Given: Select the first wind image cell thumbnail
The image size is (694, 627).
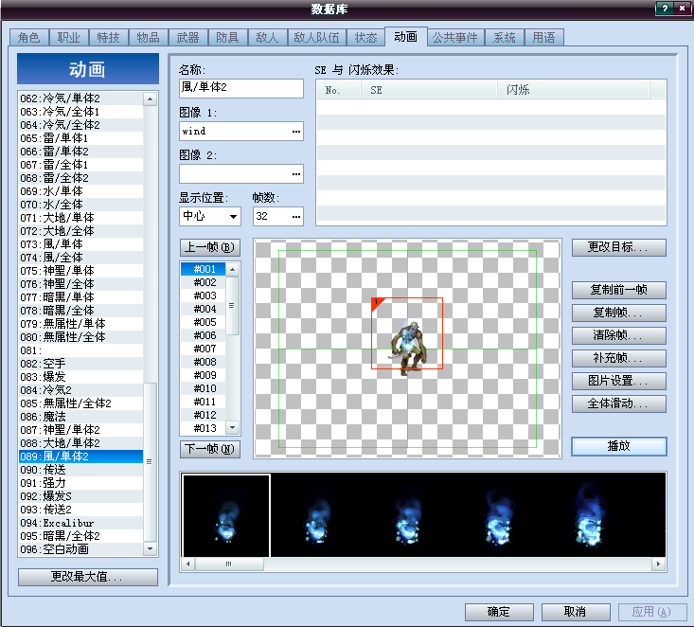Looking at the screenshot, I should tap(226, 515).
